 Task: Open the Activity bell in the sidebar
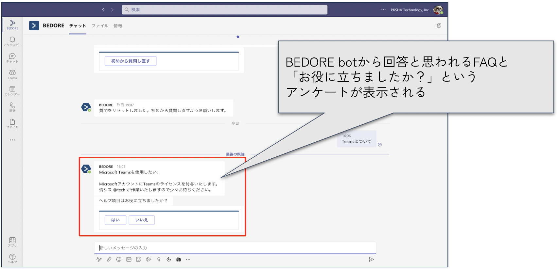12,41
